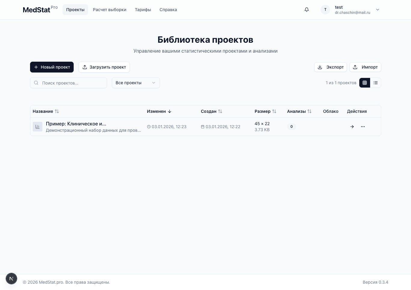Screen dimensions: 411x290
Task: Click the project title Пример: Клиническое и...
Action: click(76, 124)
